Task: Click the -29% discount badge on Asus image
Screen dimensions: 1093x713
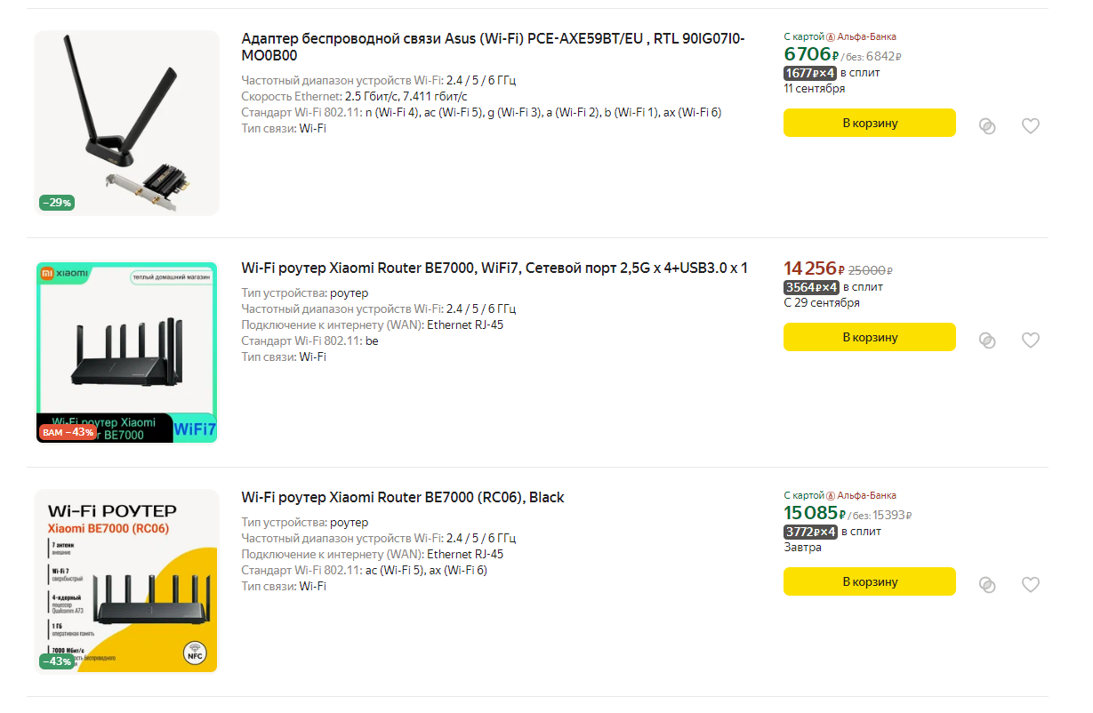Action: 57,203
